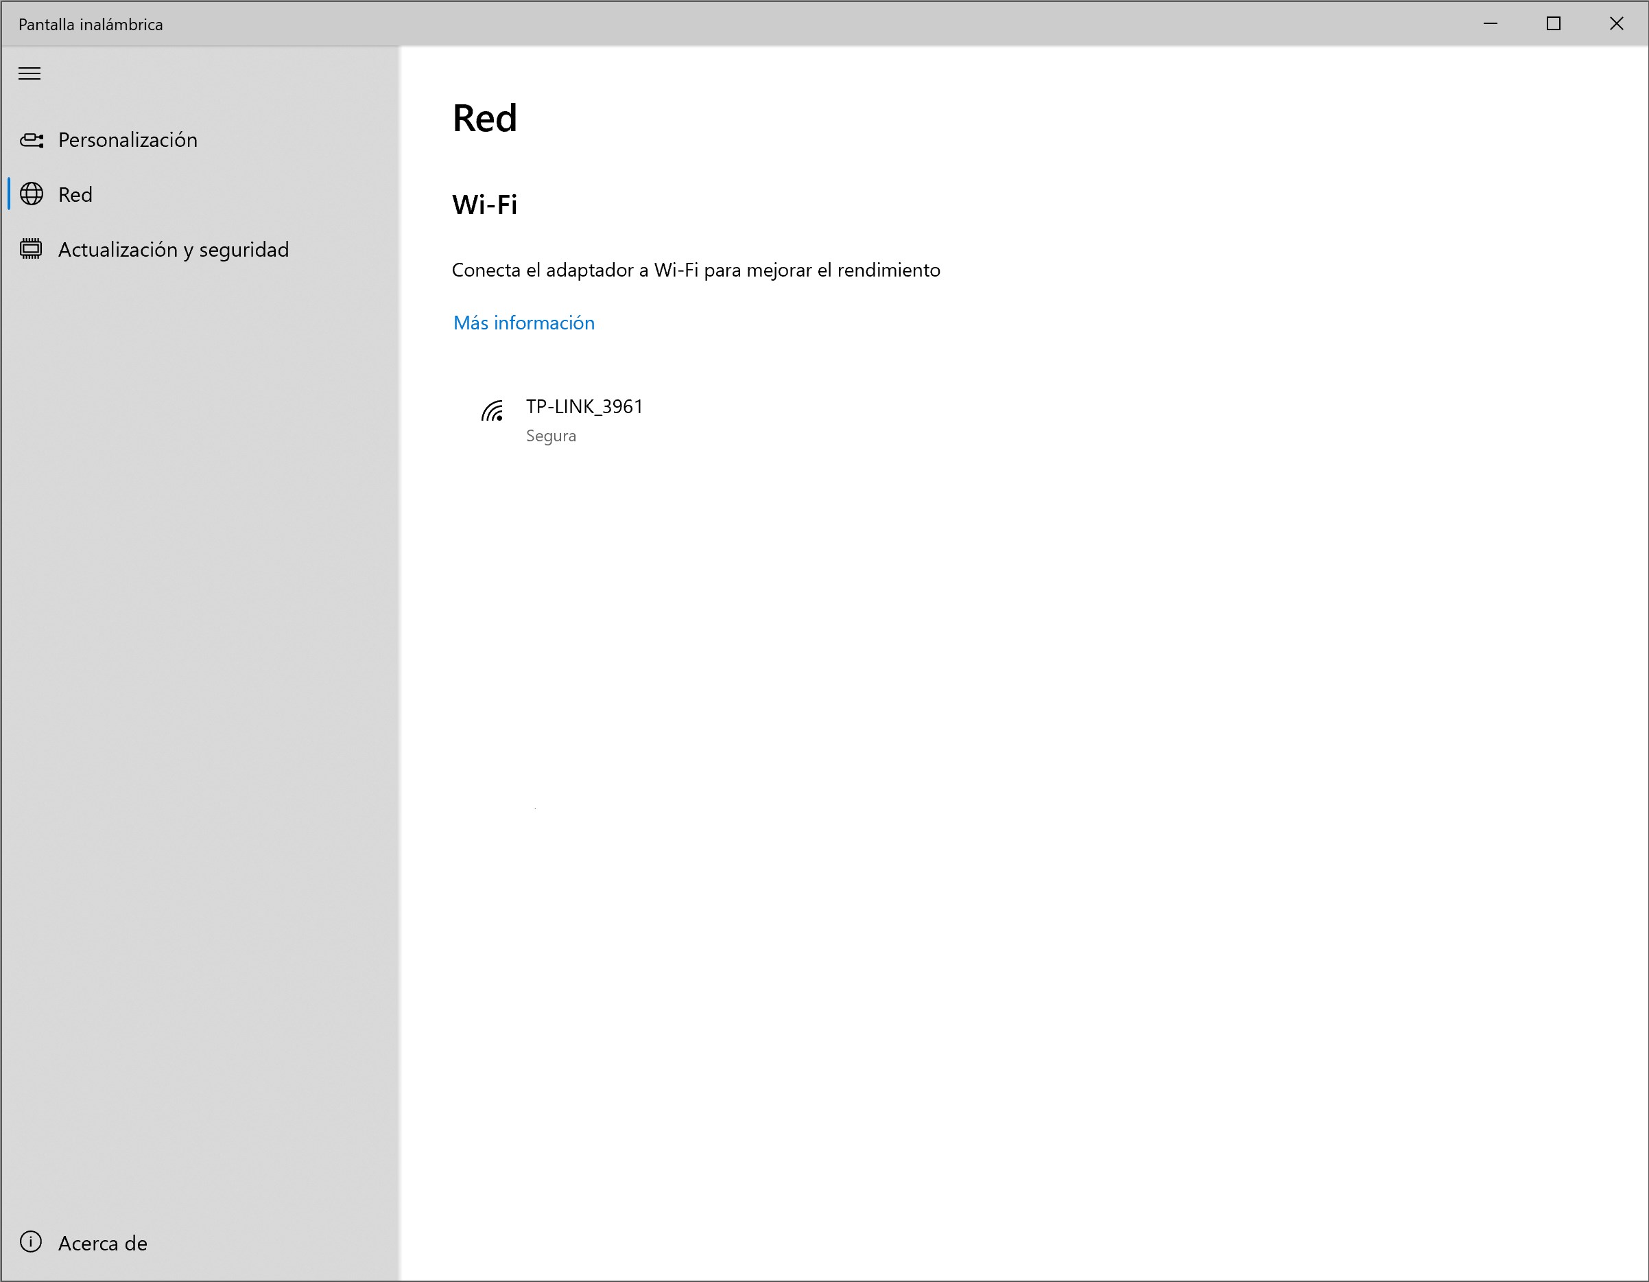Click the Red globe icon in sidebar
1649x1282 pixels.
click(32, 194)
